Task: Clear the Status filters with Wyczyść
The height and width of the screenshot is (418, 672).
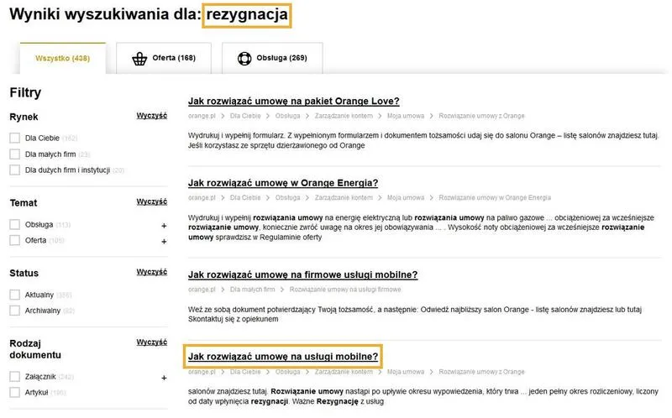Action: click(152, 272)
